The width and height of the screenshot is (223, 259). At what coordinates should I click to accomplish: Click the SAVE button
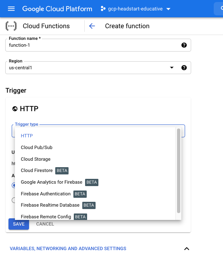pos(19,224)
